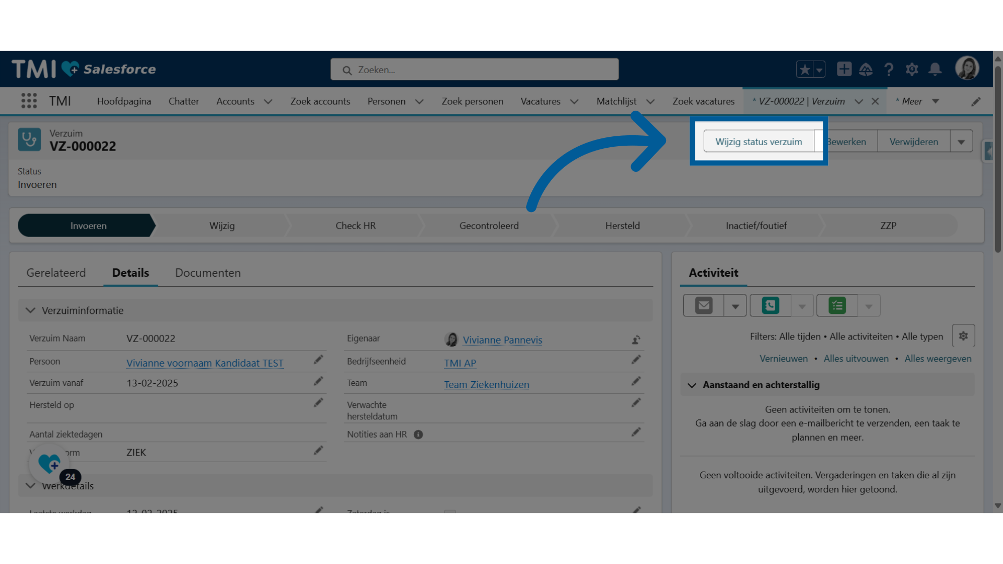
Task: Open the Accounts menu dropdown chevron
Action: 268,102
